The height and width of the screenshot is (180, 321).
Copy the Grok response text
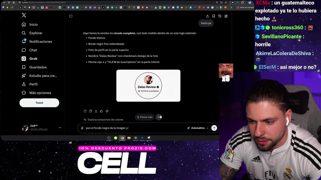tap(91, 111)
